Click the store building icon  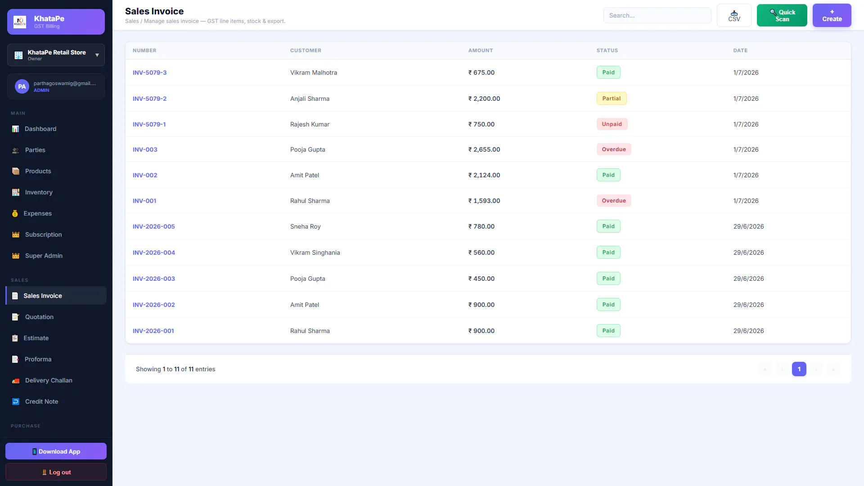point(18,55)
